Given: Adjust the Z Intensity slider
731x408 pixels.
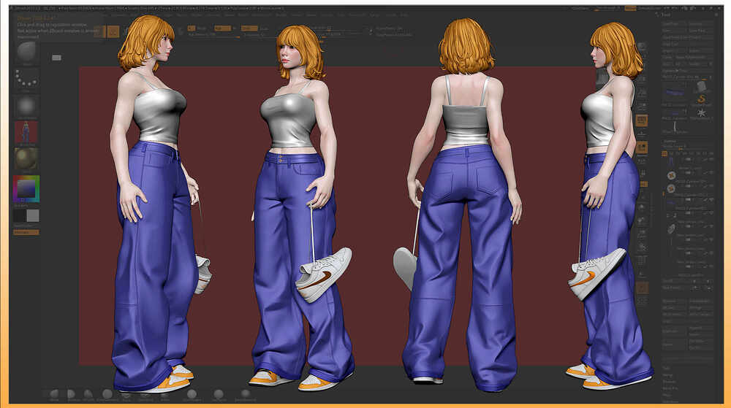Looking at the screenshot, I should tap(261, 34).
